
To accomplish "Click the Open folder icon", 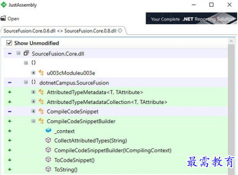I will 3,18.
